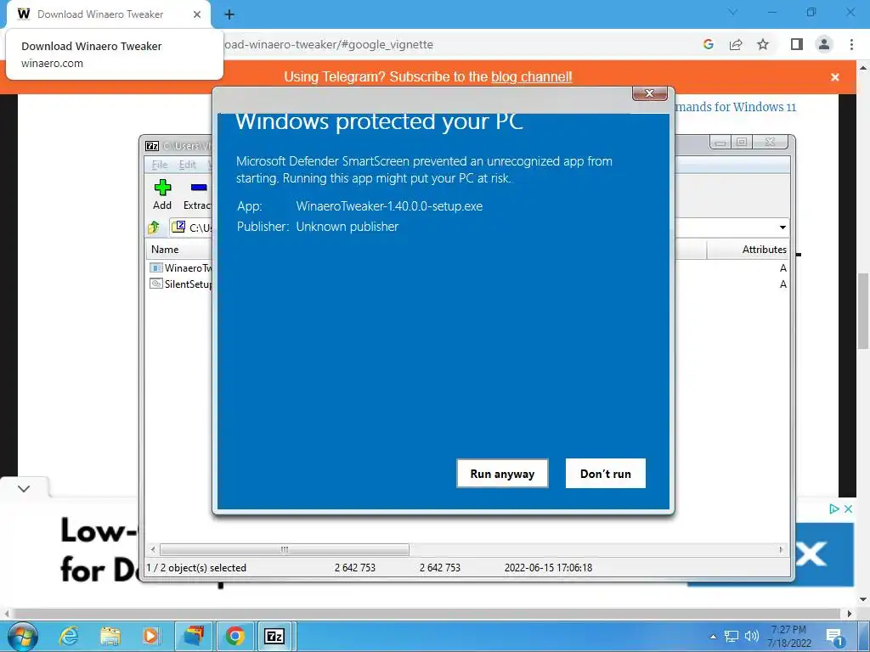Sort by Name column in 7-Zip
The image size is (870, 652).
point(178,250)
